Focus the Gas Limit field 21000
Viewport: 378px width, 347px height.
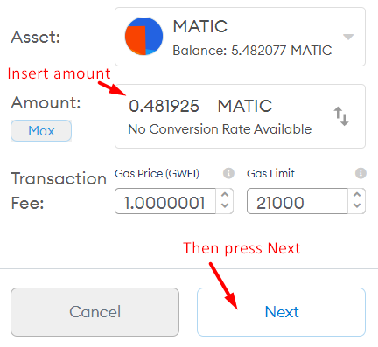[x=297, y=201]
